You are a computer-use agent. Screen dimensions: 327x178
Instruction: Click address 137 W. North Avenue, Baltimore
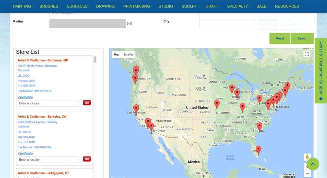click(x=38, y=66)
